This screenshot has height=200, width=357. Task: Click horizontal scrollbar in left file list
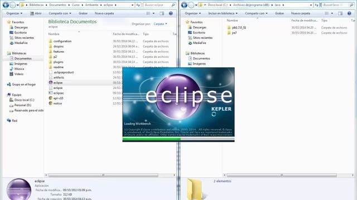(x=103, y=176)
